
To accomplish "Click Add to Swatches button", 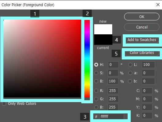I will click(x=142, y=40).
